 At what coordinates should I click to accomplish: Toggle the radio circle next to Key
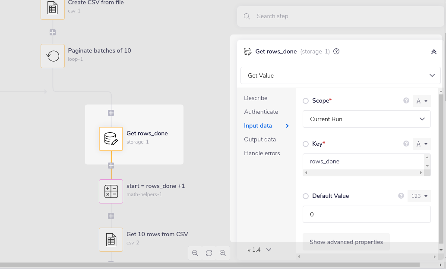pos(306,144)
